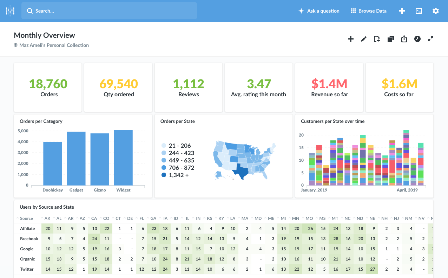Image resolution: width=448 pixels, height=278 pixels.
Task: Click the share dashboard icon
Action: 404,39
